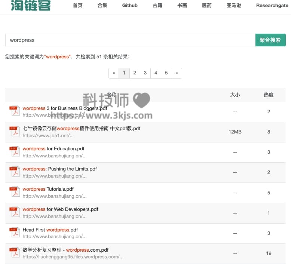Click heat value 1 for Web Developers row

pyautogui.click(x=269, y=213)
